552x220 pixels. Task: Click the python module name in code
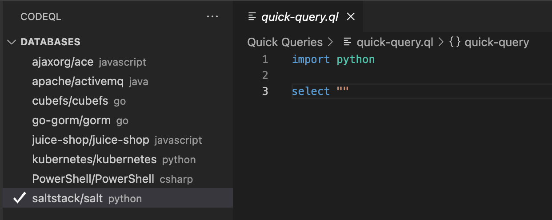click(x=356, y=59)
